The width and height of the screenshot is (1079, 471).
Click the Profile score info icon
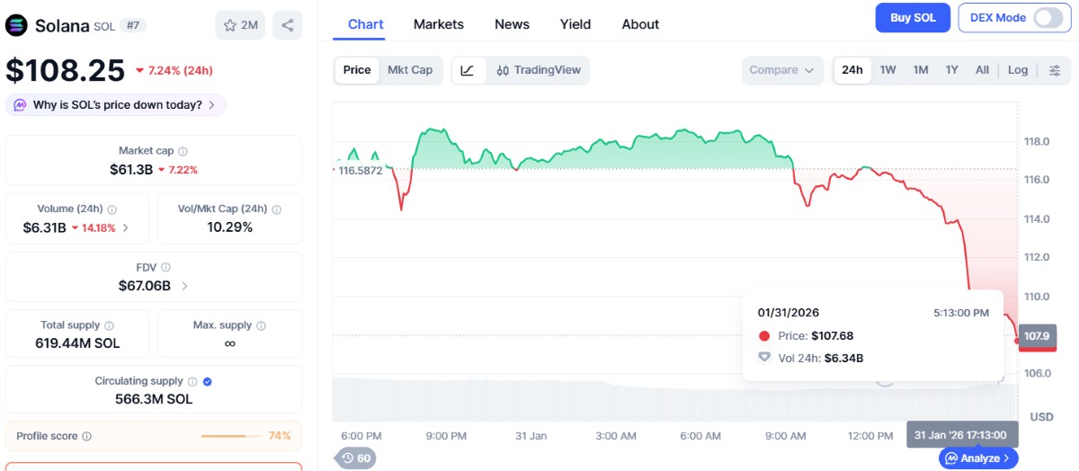[87, 436]
